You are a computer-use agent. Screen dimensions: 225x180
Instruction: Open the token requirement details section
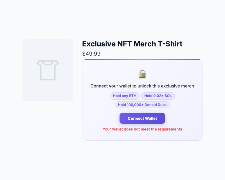tap(142, 100)
